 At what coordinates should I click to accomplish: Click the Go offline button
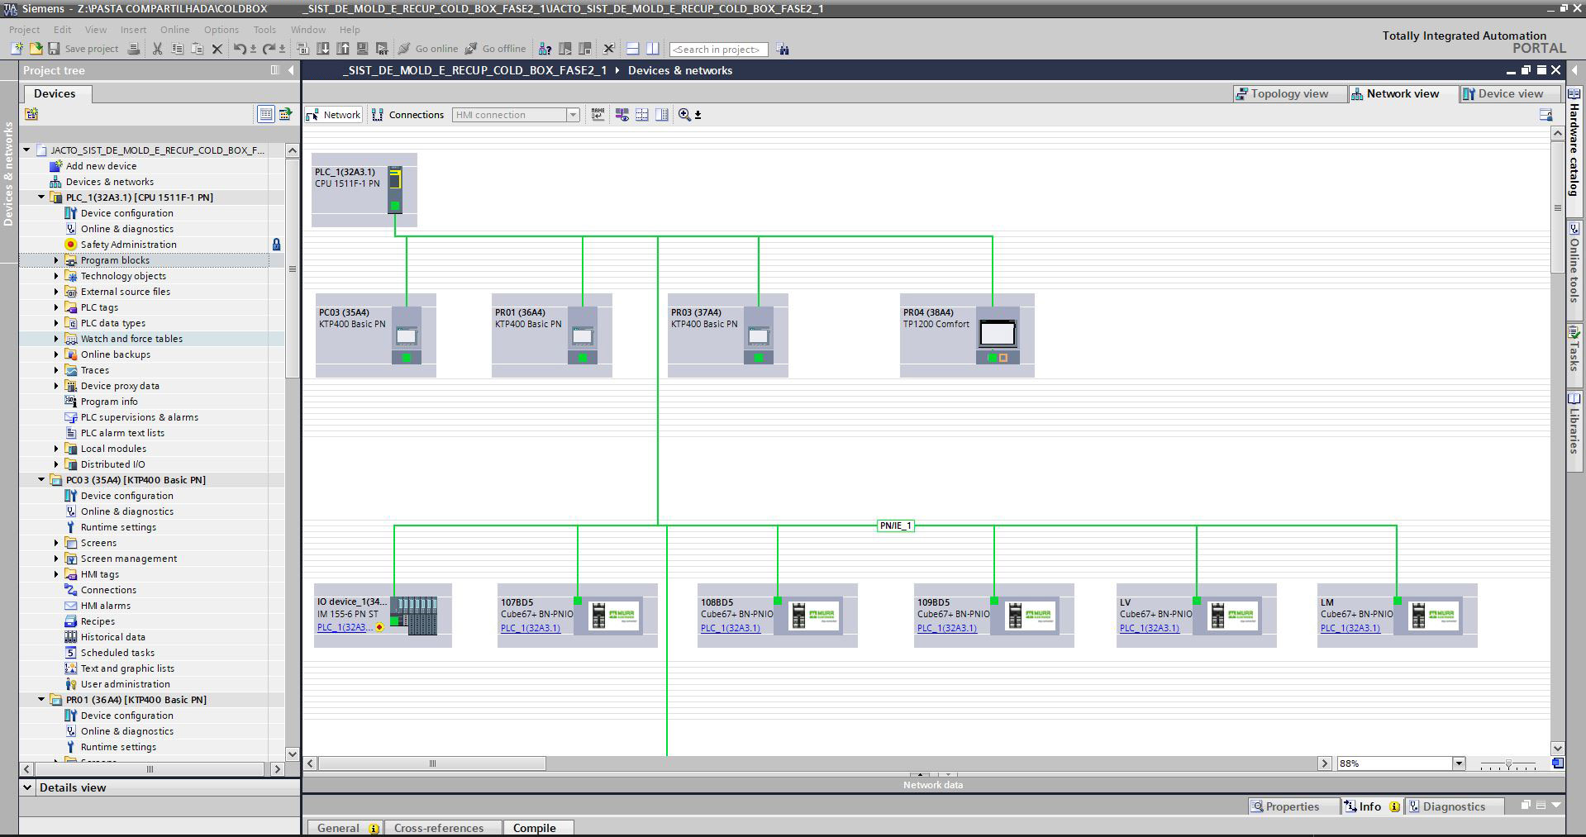495,49
